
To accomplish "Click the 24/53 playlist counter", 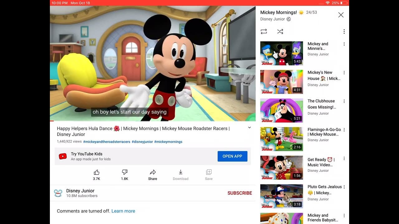I will pyautogui.click(x=311, y=12).
